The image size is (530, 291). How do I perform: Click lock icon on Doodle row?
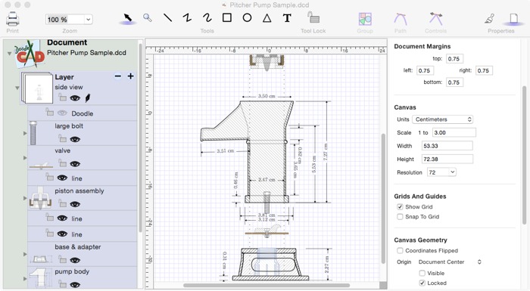pos(50,112)
